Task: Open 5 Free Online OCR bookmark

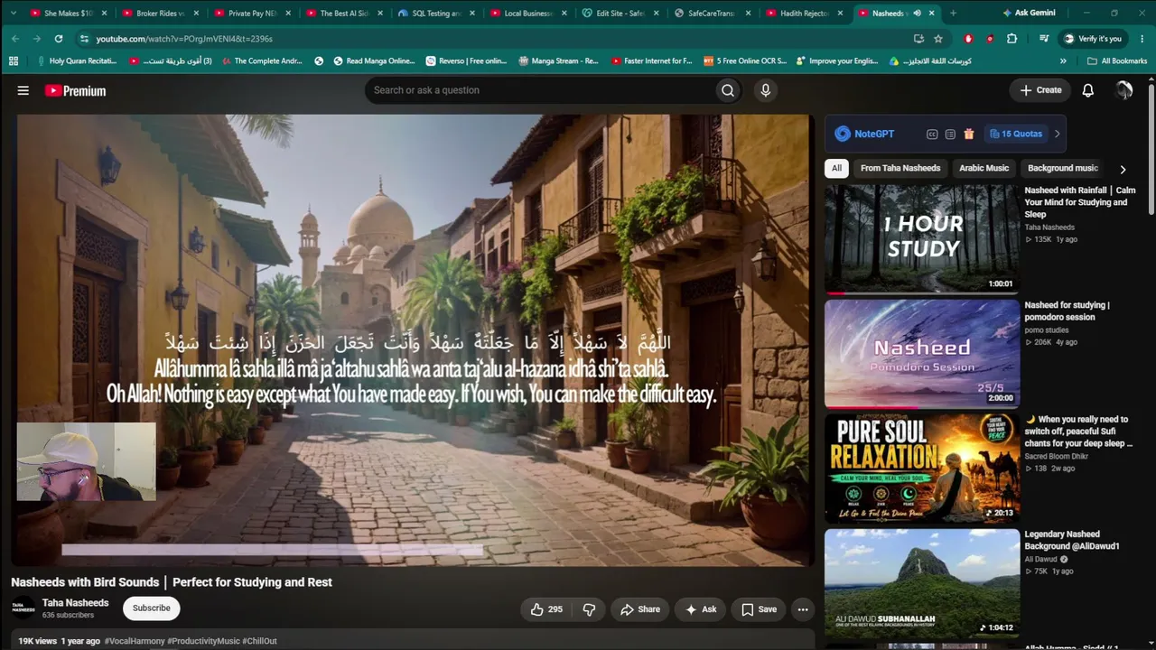Action: pos(744,61)
